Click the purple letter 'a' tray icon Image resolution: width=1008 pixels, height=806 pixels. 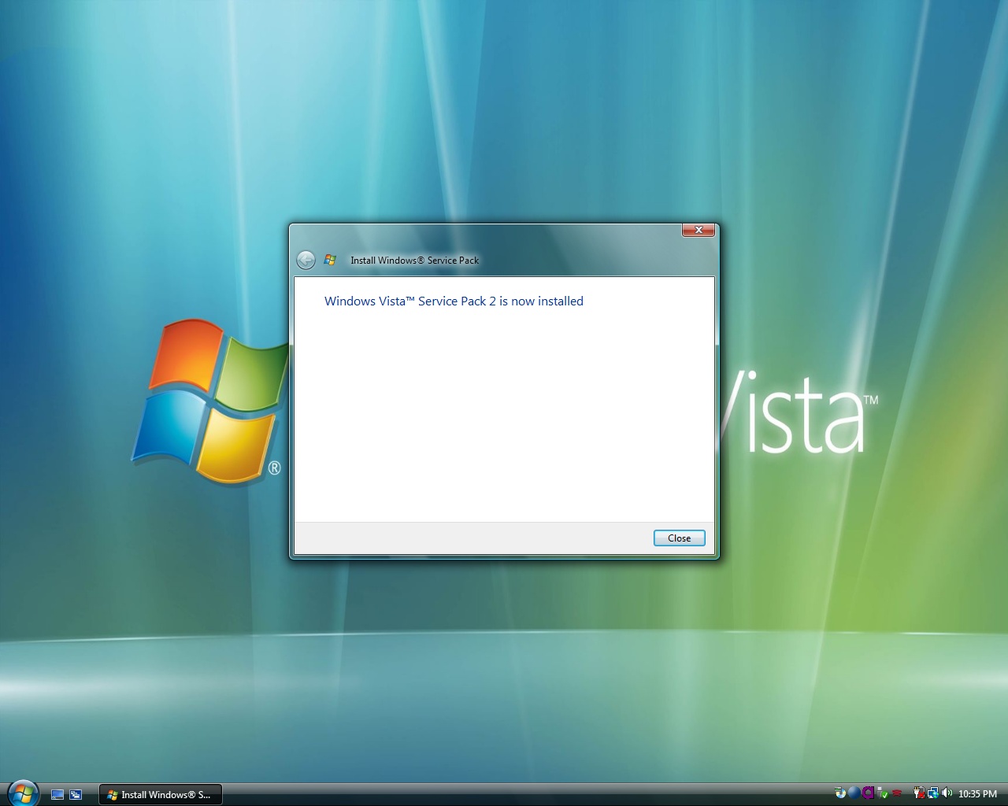coord(869,793)
